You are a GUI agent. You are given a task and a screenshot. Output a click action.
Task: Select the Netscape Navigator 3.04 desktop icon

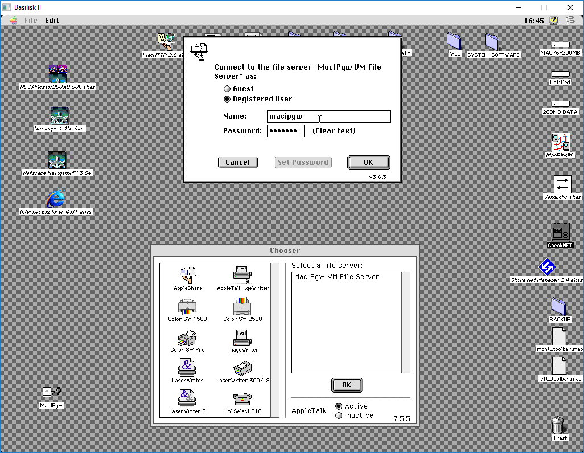pyautogui.click(x=57, y=160)
